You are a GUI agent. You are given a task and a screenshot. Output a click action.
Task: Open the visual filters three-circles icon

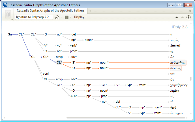pos(57,17)
